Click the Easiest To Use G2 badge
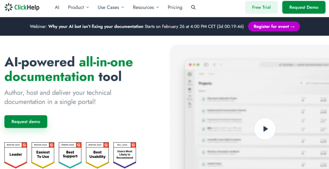Screen dimensions: 329x169 [x=43, y=155]
